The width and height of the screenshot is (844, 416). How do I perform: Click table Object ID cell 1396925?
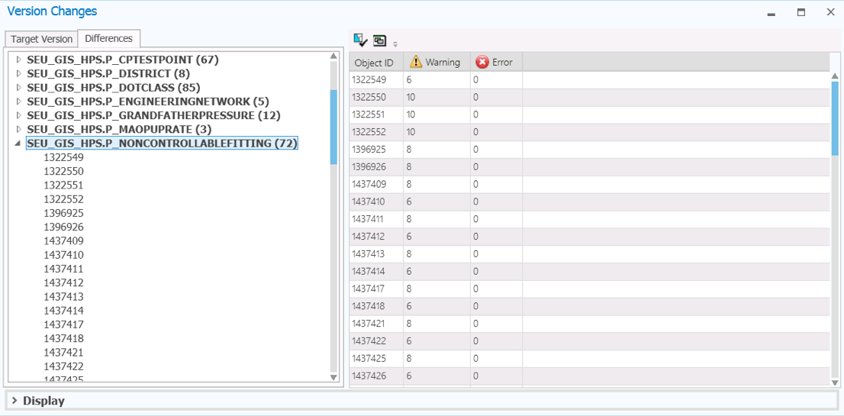point(375,150)
